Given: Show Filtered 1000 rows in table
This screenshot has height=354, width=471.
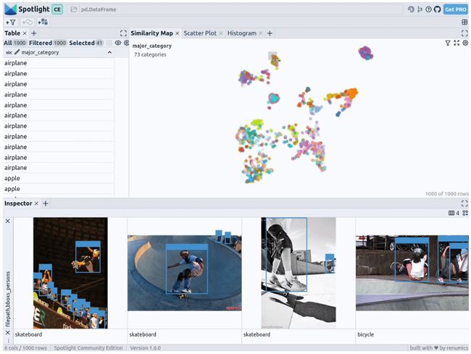Looking at the screenshot, I should (41, 43).
